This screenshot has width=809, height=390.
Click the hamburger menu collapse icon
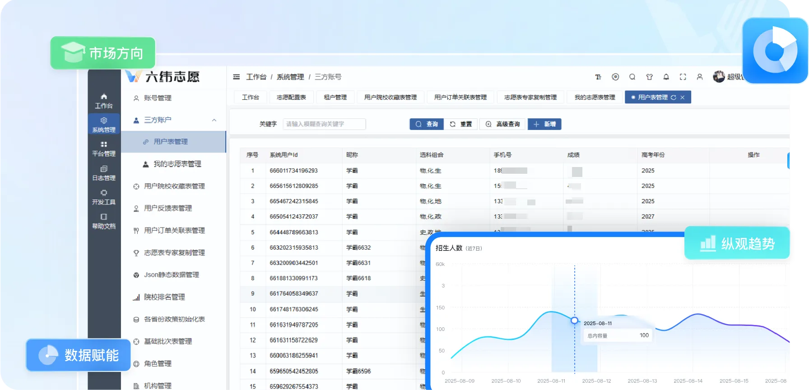point(236,77)
